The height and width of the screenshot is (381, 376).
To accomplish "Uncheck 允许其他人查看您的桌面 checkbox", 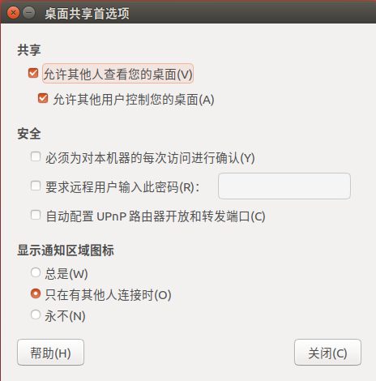I will (x=33, y=73).
